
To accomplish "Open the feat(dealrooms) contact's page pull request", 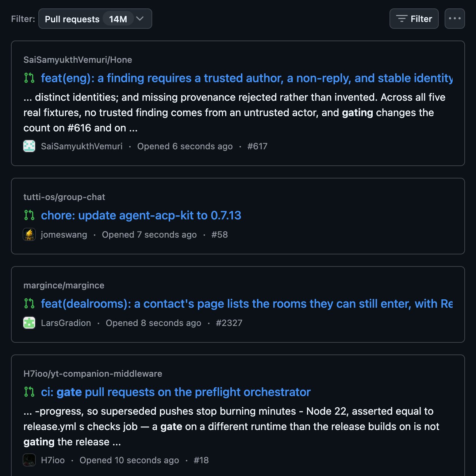I will point(247,304).
